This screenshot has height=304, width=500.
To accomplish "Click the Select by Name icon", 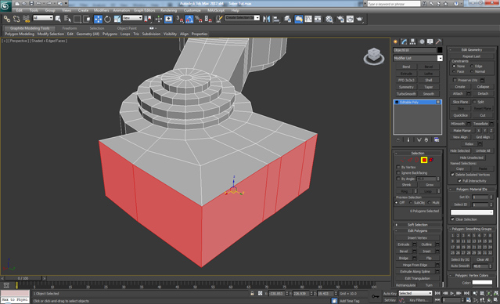I will tap(67, 19).
